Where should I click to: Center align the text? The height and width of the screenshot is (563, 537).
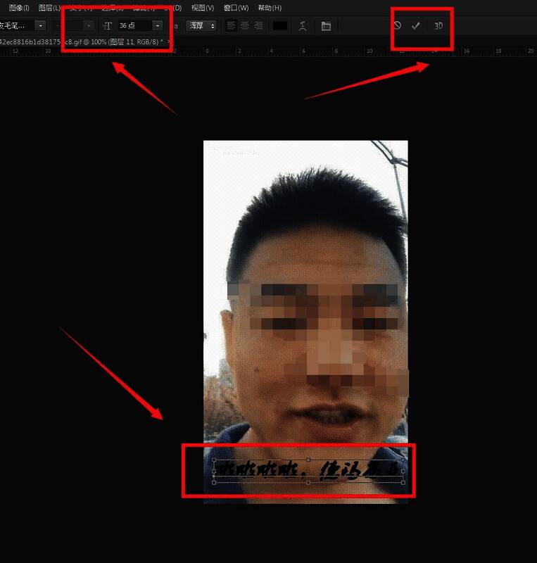[x=245, y=26]
